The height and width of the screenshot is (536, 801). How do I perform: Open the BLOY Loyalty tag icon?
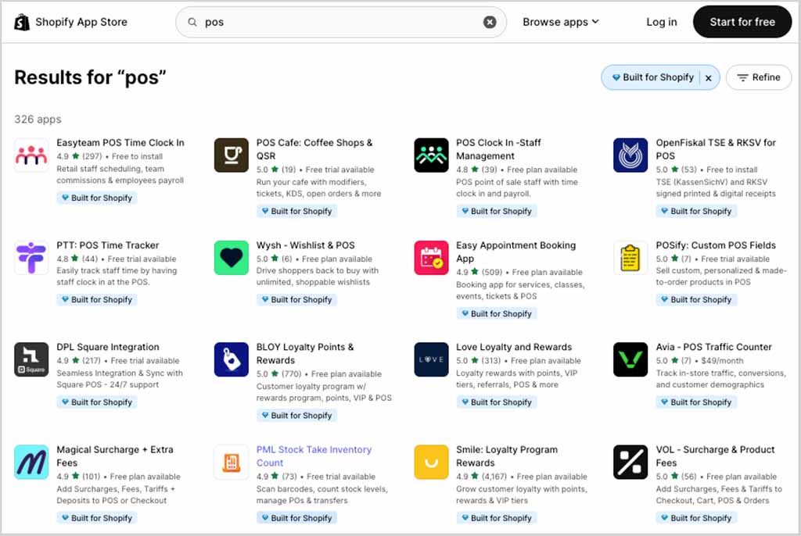click(x=232, y=359)
